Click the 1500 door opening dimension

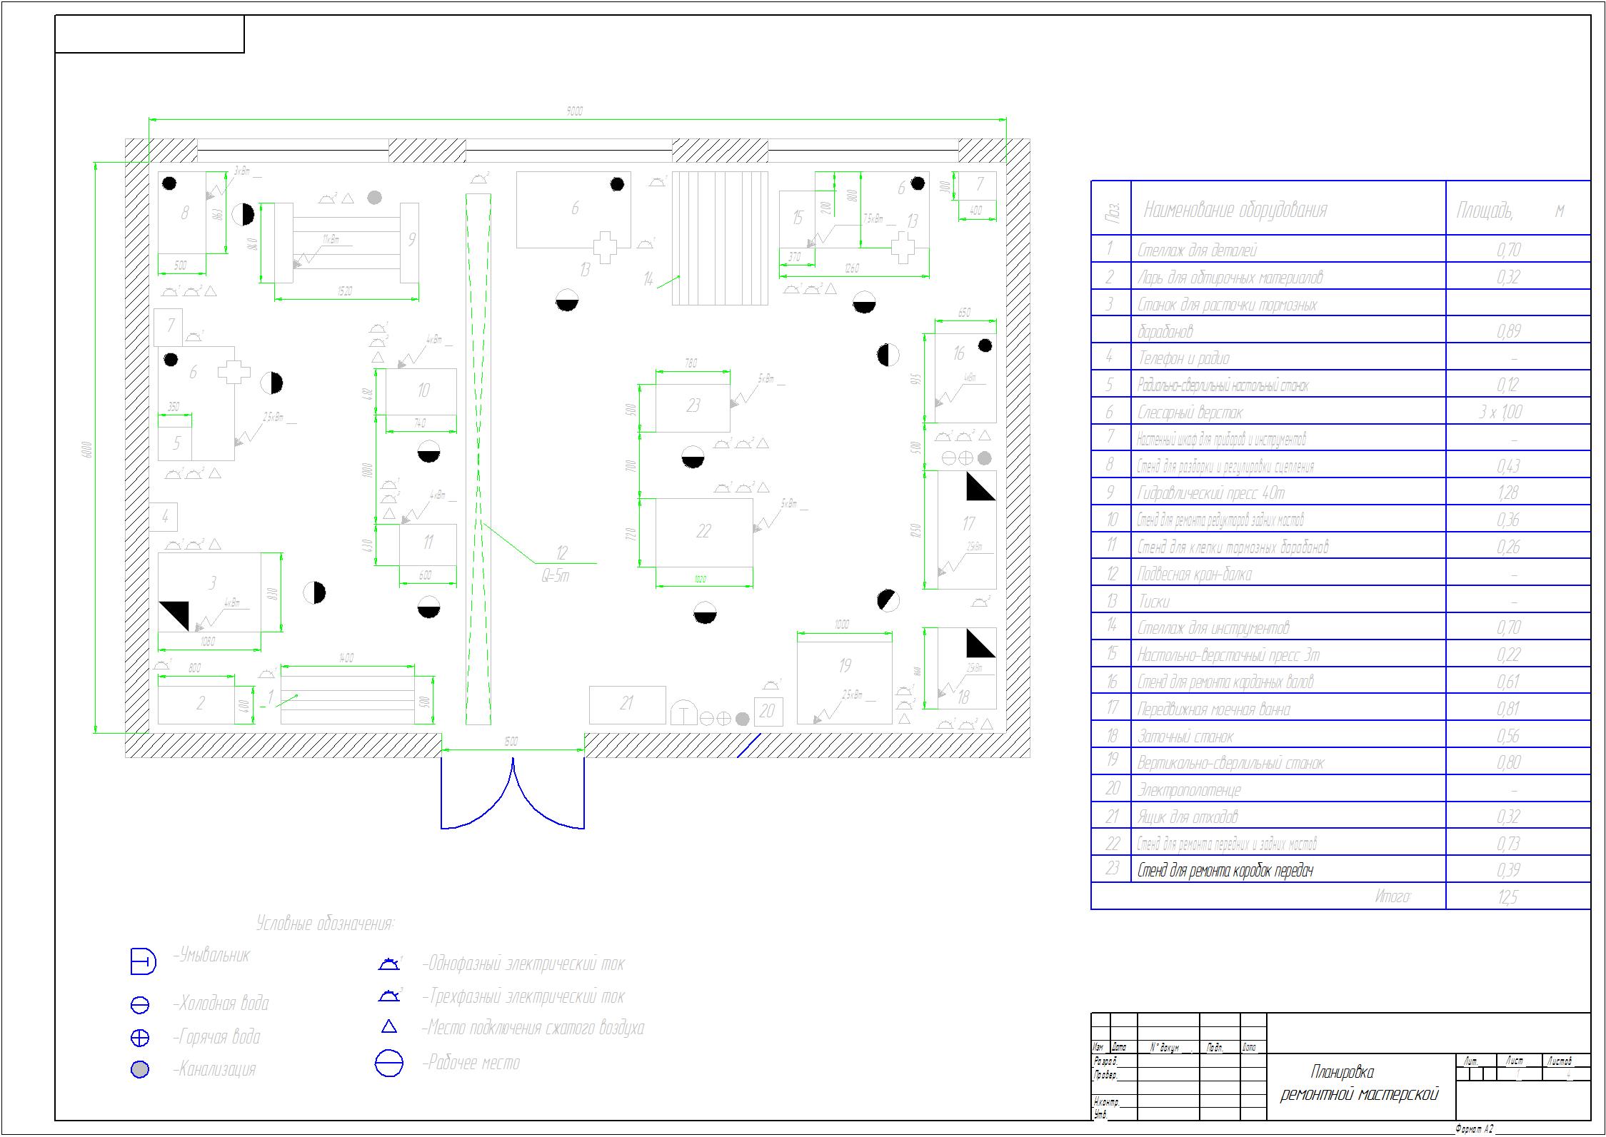pos(511,742)
